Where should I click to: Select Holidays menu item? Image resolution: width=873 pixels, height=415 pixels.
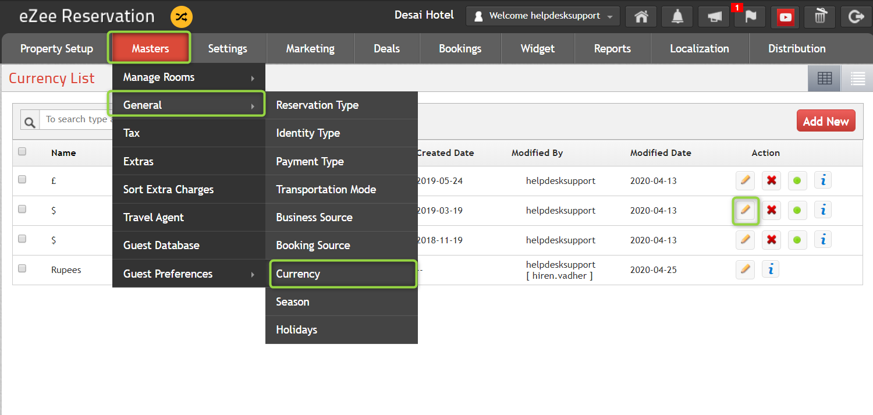pyautogui.click(x=342, y=329)
